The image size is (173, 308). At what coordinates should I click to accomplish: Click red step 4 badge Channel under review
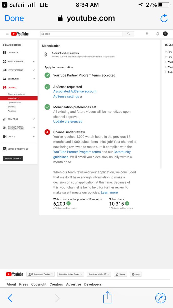point(47,132)
